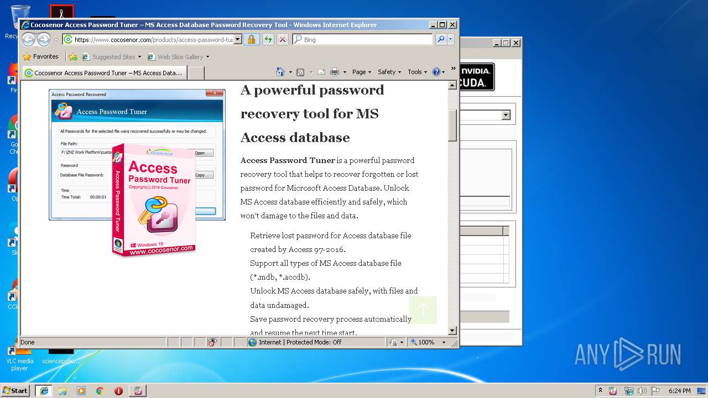The image size is (708, 398).
Task: Open the Chrome taskbar icon
Action: pos(100,390)
